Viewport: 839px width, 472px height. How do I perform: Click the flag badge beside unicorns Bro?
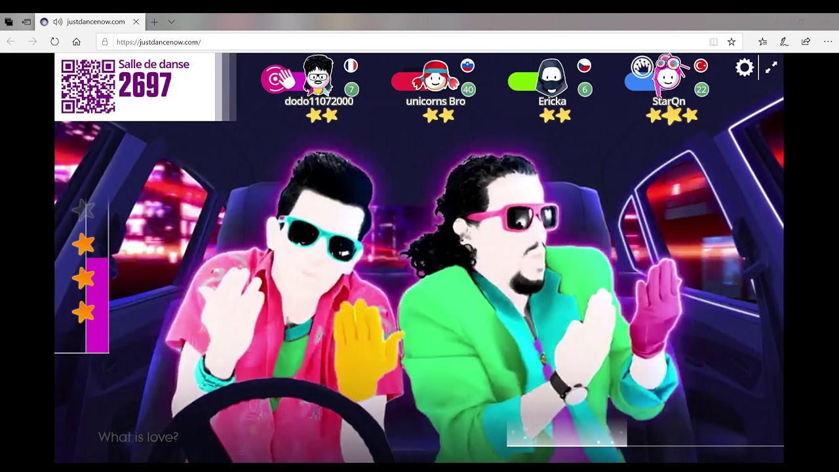pos(467,66)
